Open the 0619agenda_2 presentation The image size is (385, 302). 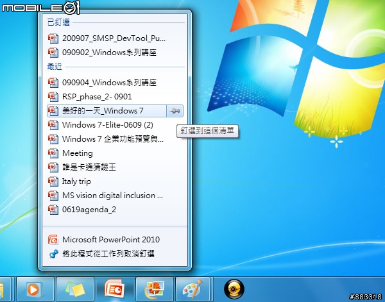pyautogui.click(x=115, y=210)
